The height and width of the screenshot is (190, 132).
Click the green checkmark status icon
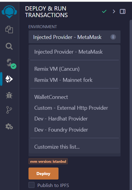[x=104, y=11]
